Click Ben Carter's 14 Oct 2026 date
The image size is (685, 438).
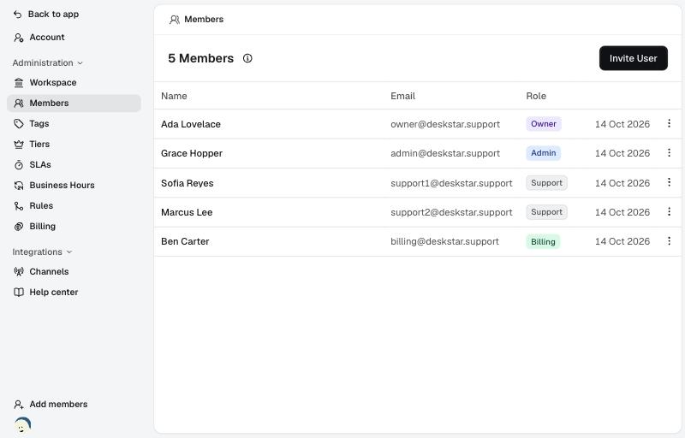click(x=622, y=242)
